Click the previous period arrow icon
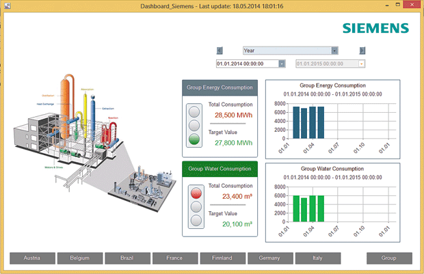This screenshot has width=424, height=274. pos(220,51)
